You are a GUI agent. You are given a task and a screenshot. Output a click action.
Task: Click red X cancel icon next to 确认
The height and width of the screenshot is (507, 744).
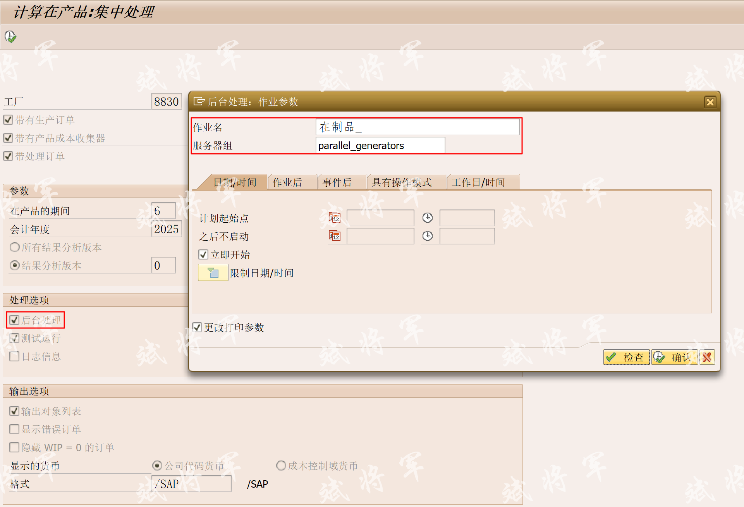coord(707,357)
